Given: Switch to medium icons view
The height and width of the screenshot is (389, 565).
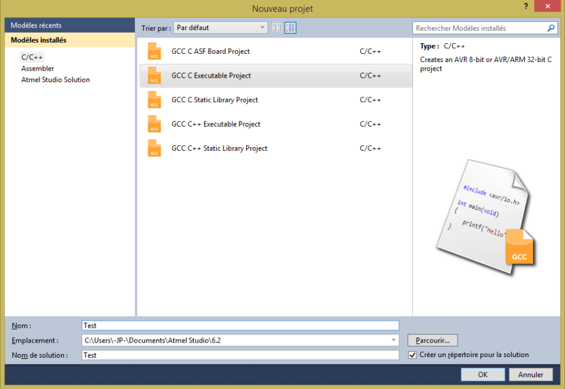Looking at the screenshot, I should [x=277, y=28].
